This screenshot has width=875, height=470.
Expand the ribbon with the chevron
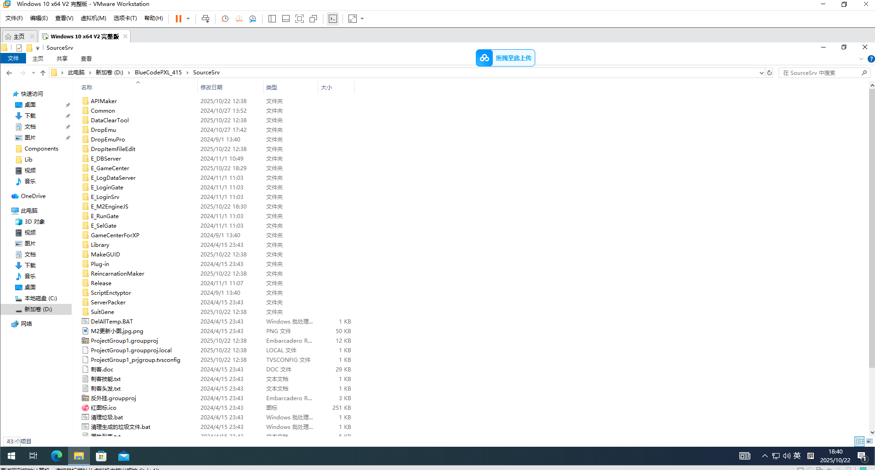tap(861, 59)
